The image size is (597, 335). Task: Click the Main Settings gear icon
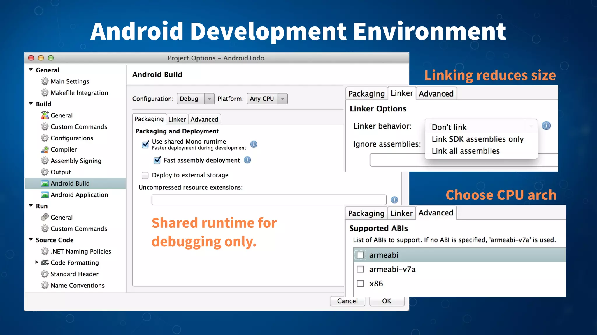[45, 81]
